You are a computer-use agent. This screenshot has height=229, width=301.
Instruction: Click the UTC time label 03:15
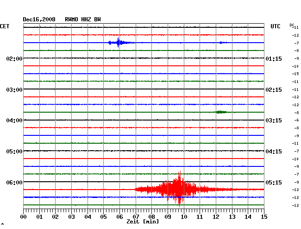(274, 121)
